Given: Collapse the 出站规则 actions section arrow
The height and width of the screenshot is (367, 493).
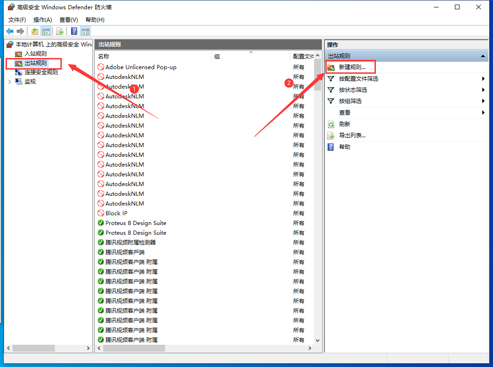Looking at the screenshot, I should coord(483,56).
